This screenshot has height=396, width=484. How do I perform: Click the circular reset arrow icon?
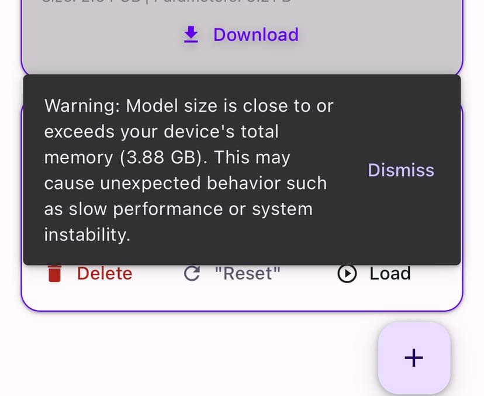(192, 274)
